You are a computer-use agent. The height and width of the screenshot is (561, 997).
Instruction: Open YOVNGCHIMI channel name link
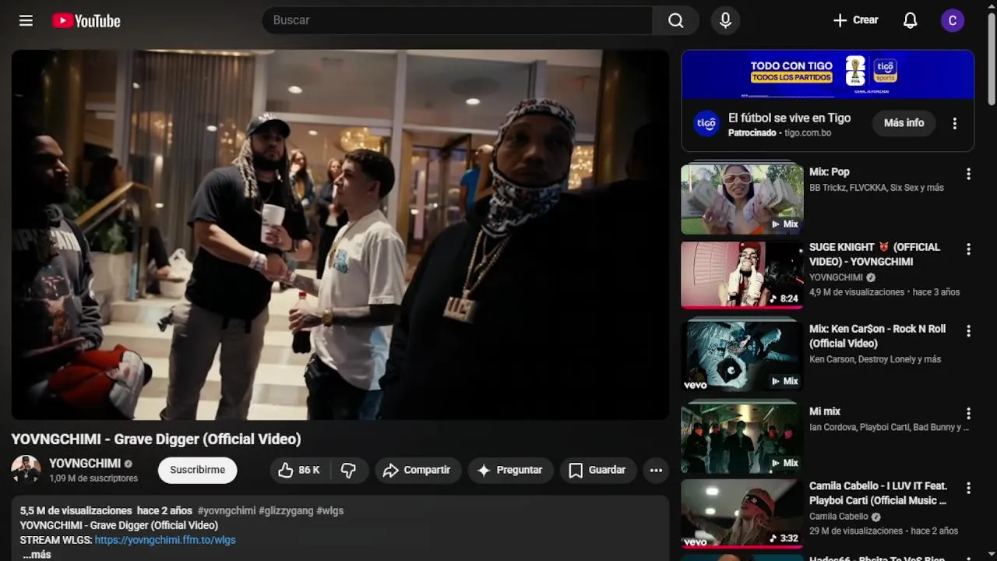click(x=85, y=463)
